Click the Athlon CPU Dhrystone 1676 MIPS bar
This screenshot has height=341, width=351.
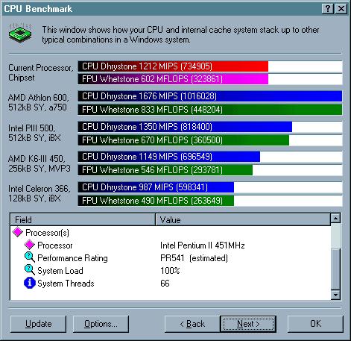pyautogui.click(x=210, y=96)
